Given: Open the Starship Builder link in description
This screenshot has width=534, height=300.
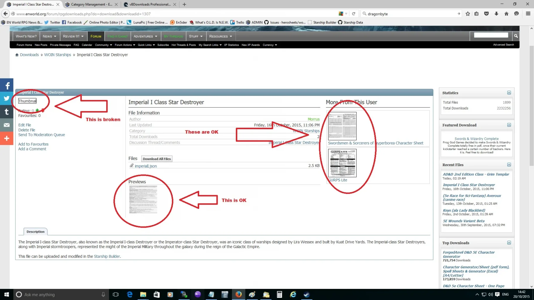Looking at the screenshot, I should point(107,256).
